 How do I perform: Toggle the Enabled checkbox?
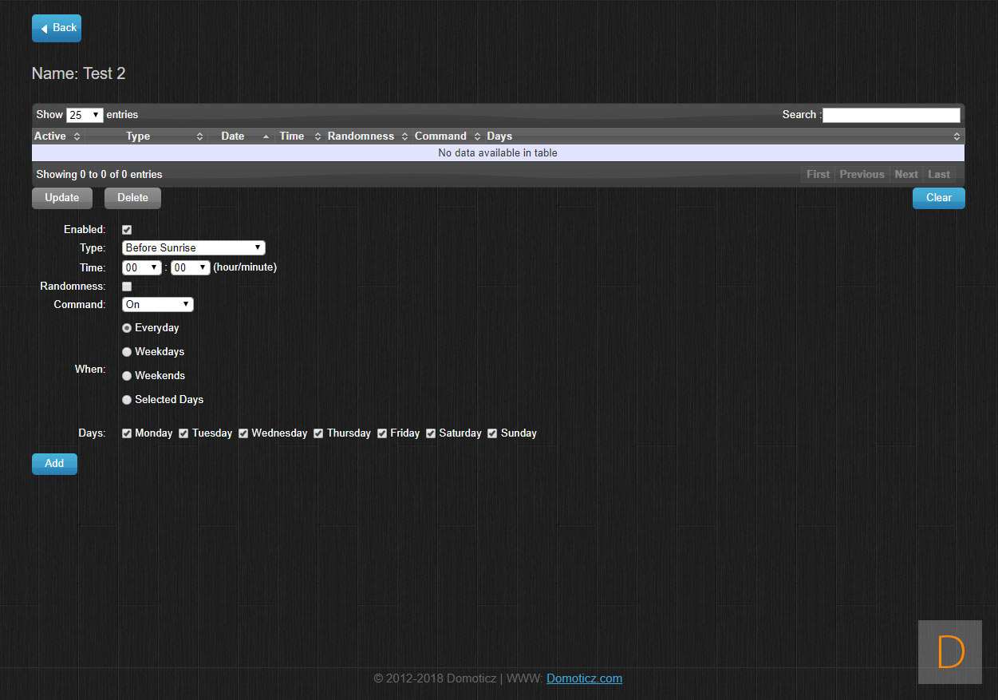coord(127,230)
